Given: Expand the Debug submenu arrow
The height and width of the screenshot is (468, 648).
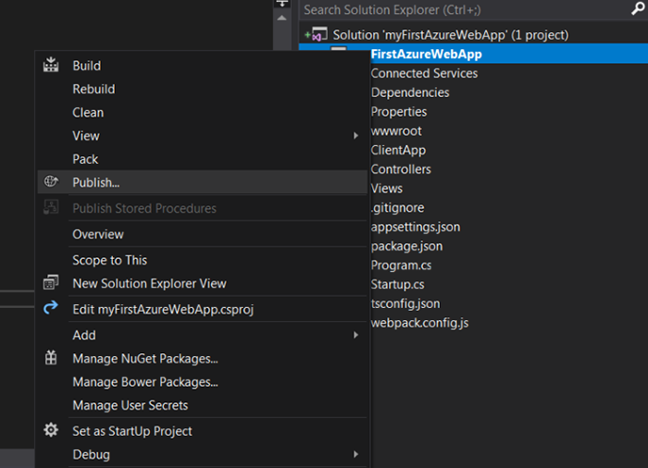Looking at the screenshot, I should 355,454.
